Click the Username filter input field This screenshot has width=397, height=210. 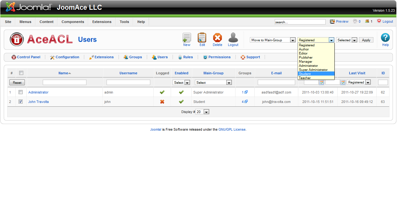coord(128,82)
